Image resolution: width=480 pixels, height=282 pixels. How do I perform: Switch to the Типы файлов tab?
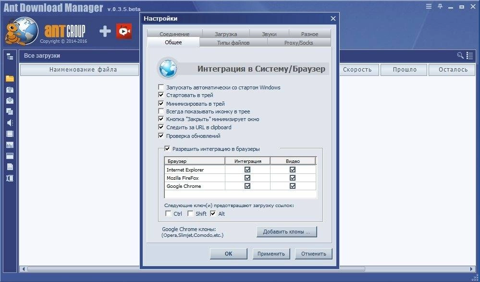point(233,43)
